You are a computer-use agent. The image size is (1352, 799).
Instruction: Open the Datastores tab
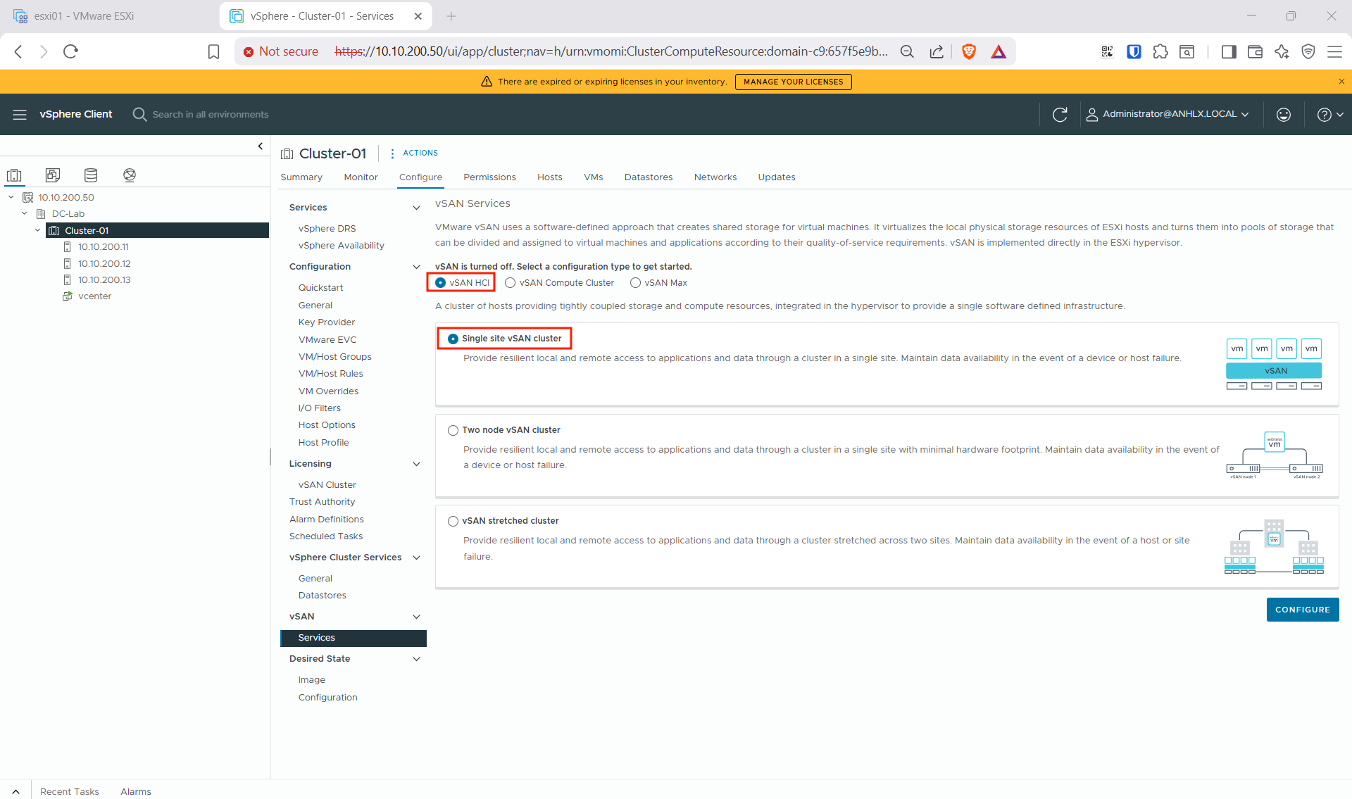pyautogui.click(x=648, y=177)
